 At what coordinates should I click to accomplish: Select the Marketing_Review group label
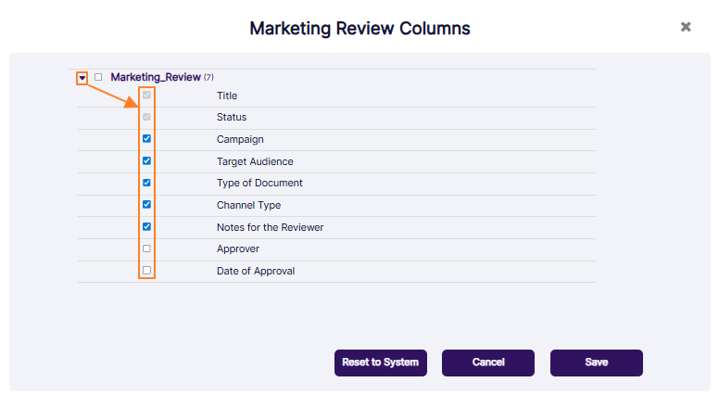(155, 77)
